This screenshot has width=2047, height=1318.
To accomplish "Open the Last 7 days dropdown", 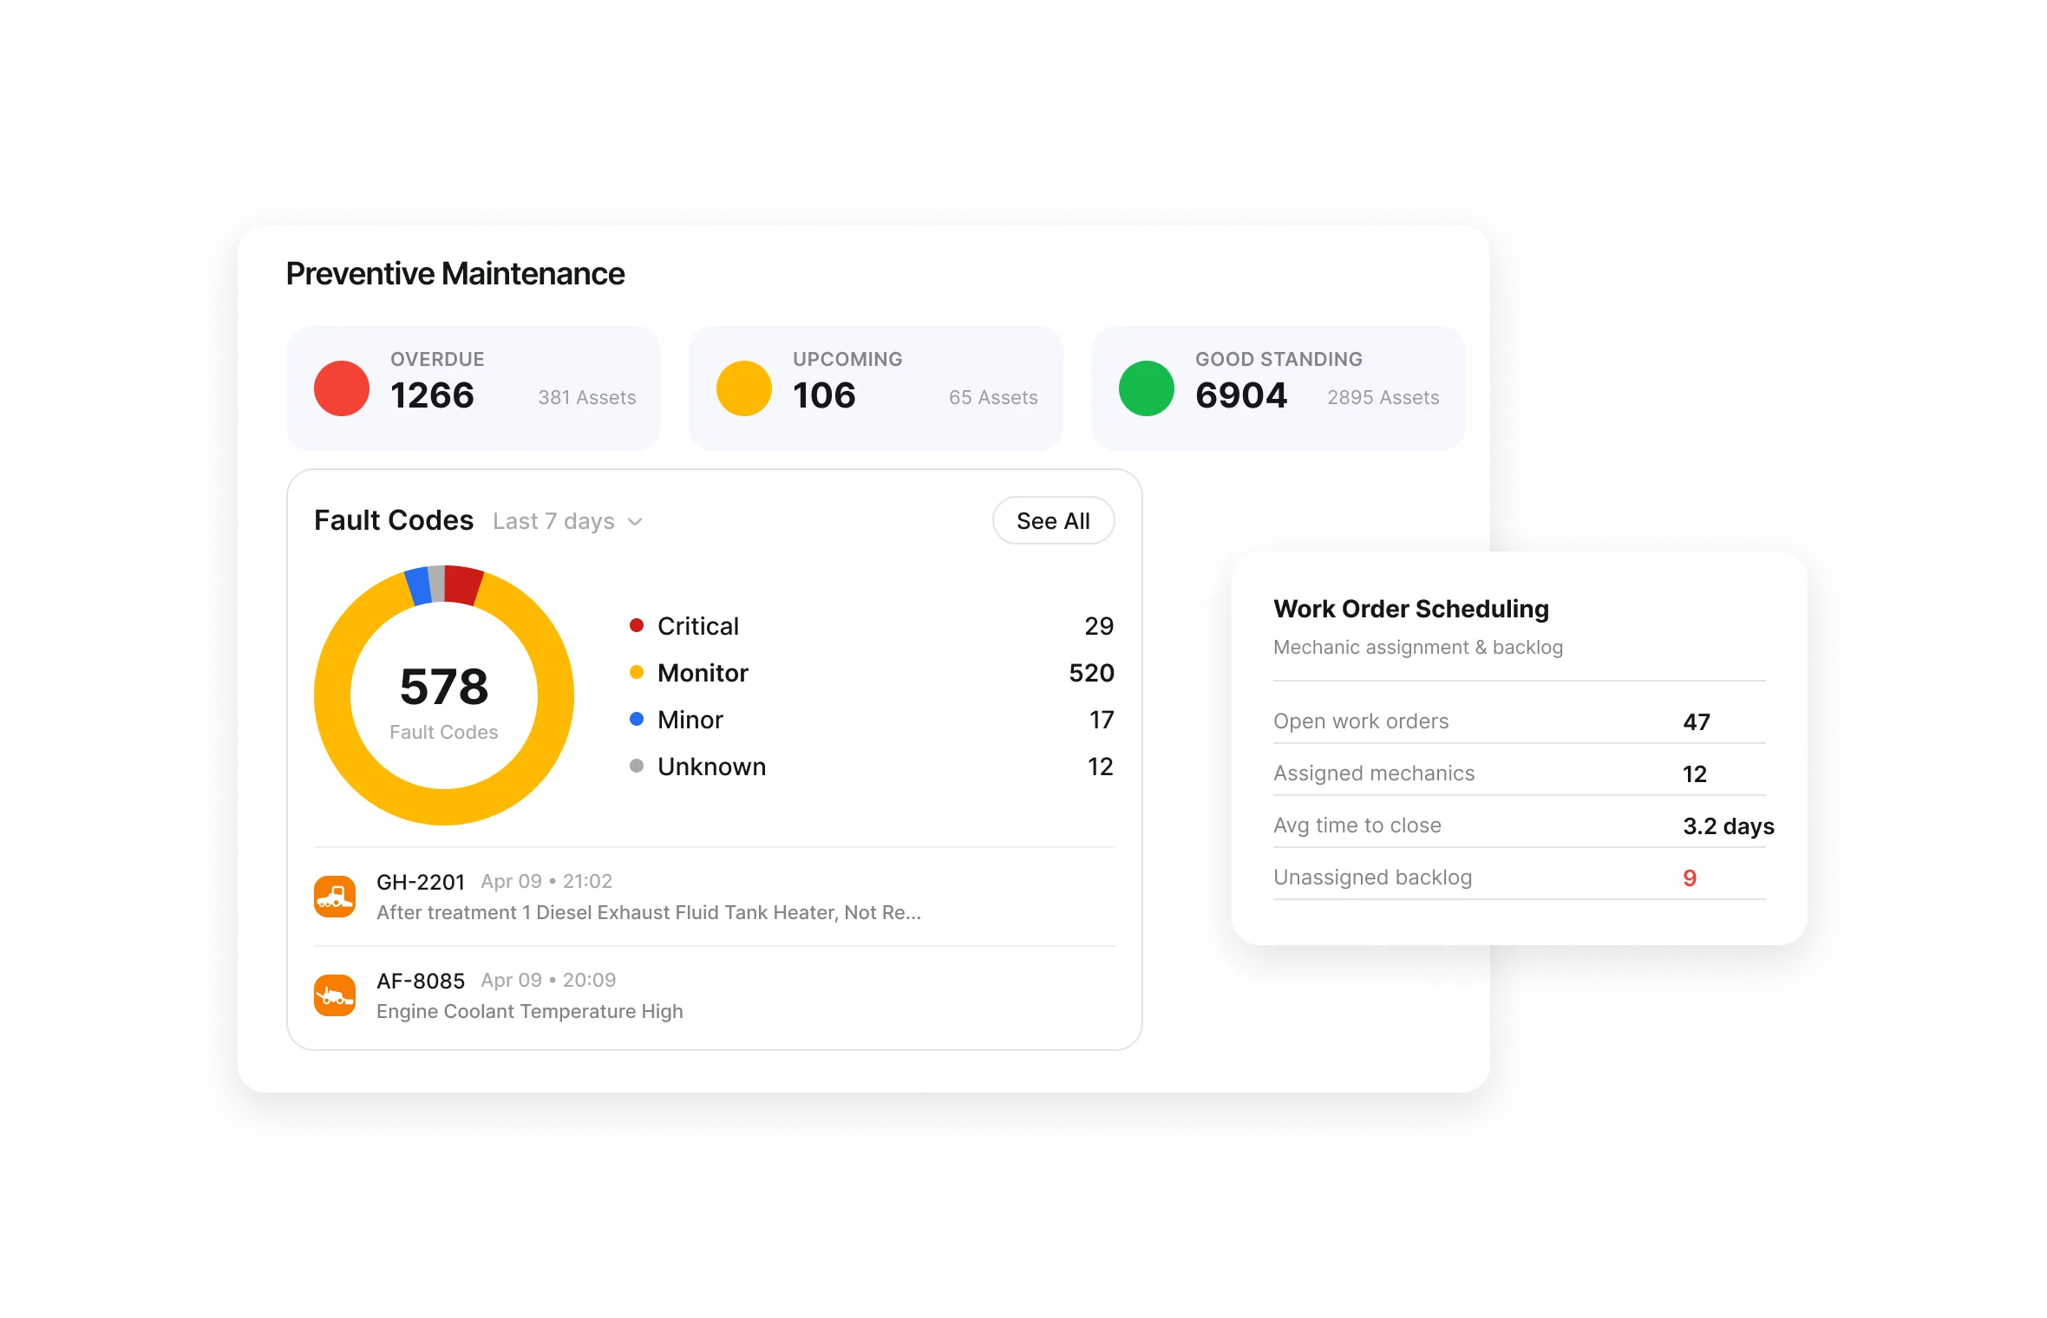I will click(568, 521).
